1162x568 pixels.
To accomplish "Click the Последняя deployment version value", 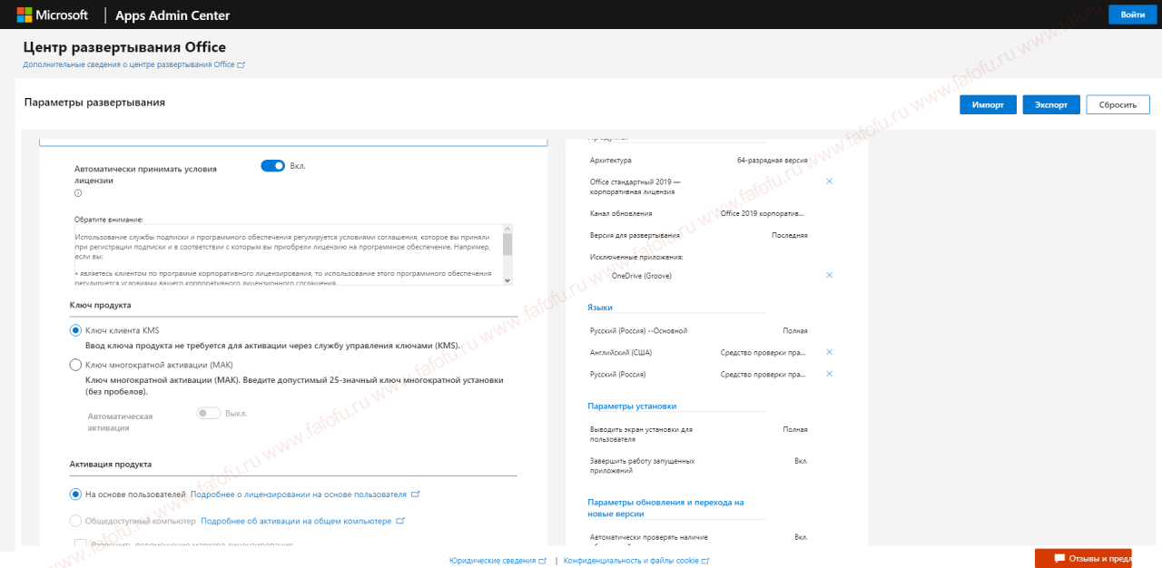I will tap(790, 235).
